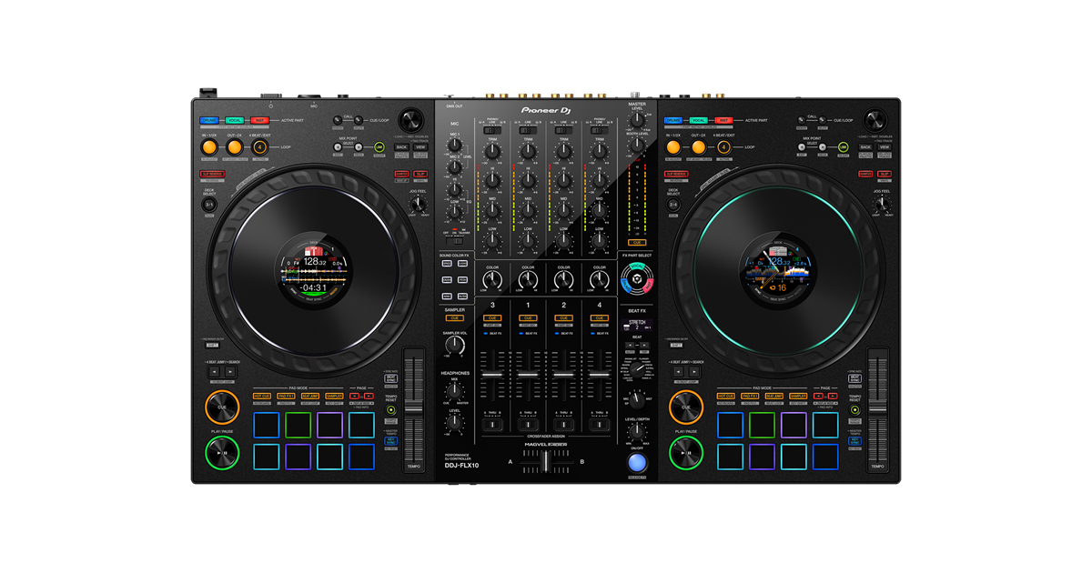Select SAMPLER pad mode on left deck
This screenshot has width=1092, height=573.
(x=335, y=397)
